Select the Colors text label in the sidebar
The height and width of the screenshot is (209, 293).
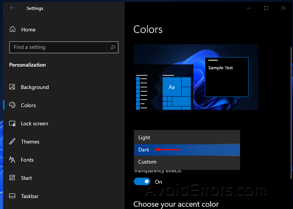[29, 105]
